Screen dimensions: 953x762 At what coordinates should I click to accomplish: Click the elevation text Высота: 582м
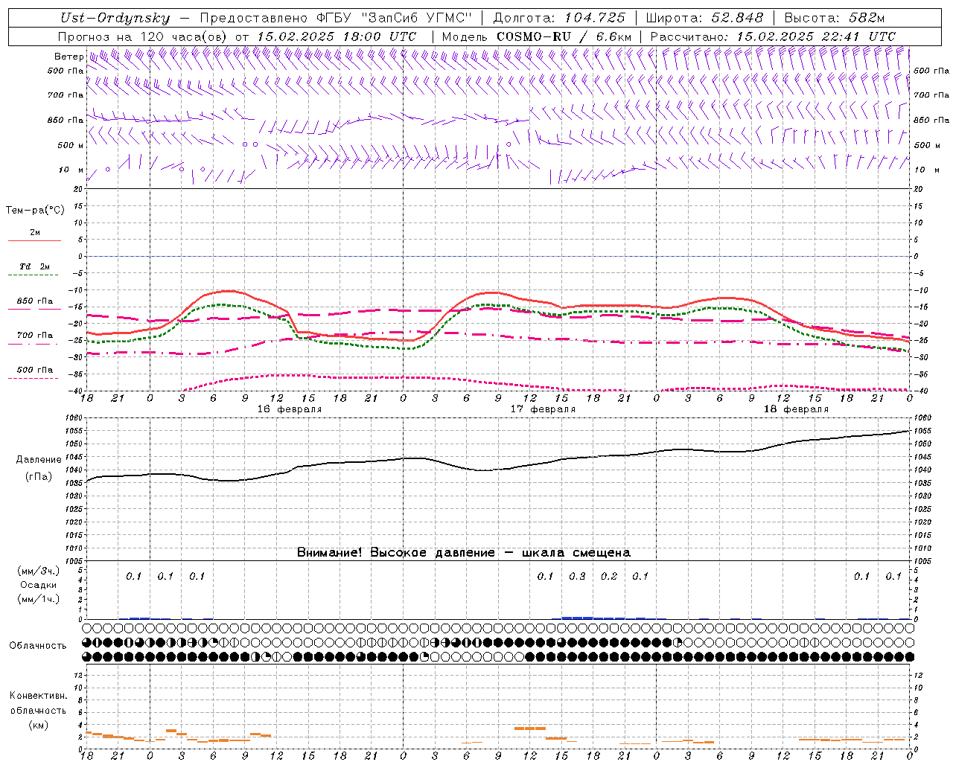835,19
